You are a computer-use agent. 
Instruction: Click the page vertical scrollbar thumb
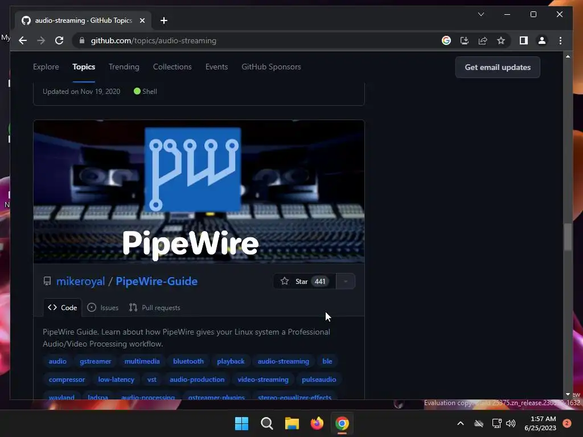[x=568, y=237]
